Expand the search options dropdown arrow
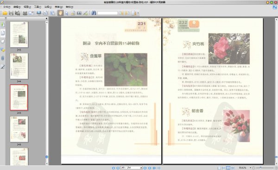Screen dimensions: 278x170 click(x=138, y=13)
